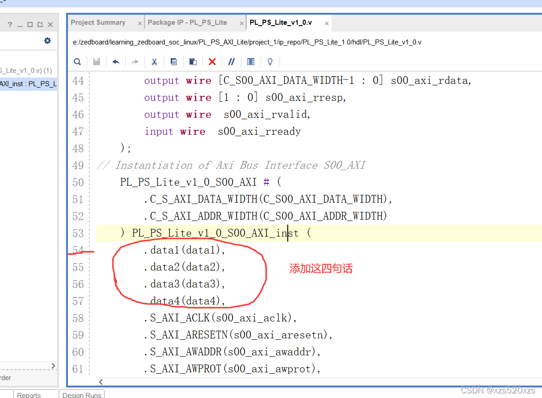The image size is (542, 398).
Task: Click the Search magnifier icon in editor toolbar
Action: click(x=78, y=62)
